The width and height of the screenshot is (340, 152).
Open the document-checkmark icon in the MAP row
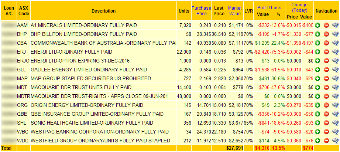[335, 78]
